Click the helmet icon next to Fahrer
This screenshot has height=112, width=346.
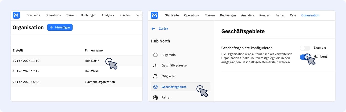156,97
